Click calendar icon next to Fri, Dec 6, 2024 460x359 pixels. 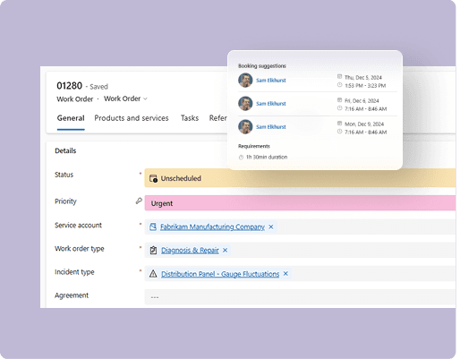point(339,100)
